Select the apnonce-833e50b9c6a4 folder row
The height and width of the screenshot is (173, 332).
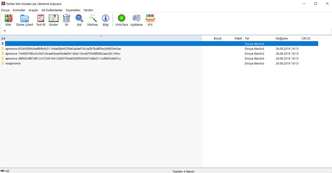pyautogui.click(x=63, y=49)
